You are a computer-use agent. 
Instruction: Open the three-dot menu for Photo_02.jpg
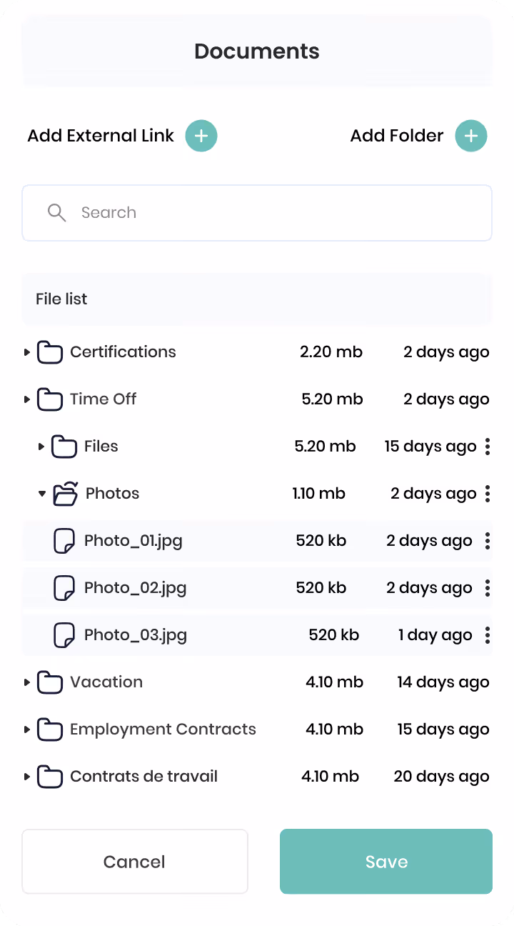tap(488, 588)
